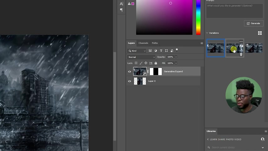
Task: Open the Paragraph panel icon
Action: (x=121, y=10)
